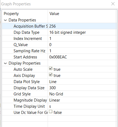118x127 pixels.
Task: Close the Graph Properties dialog
Action: pos(113,4)
